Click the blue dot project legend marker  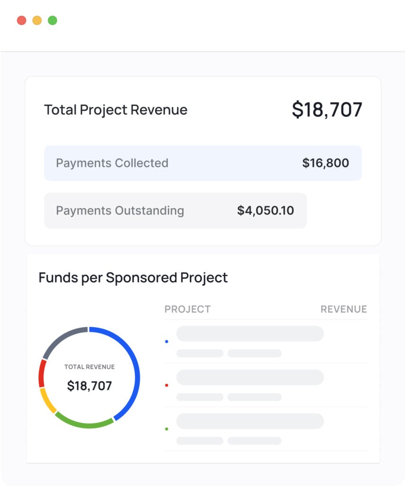[166, 342]
